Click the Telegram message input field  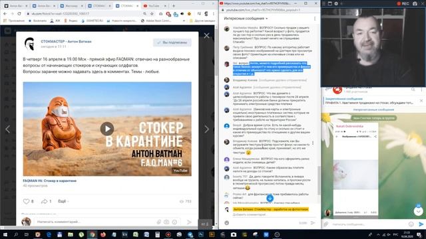[x=369, y=224]
